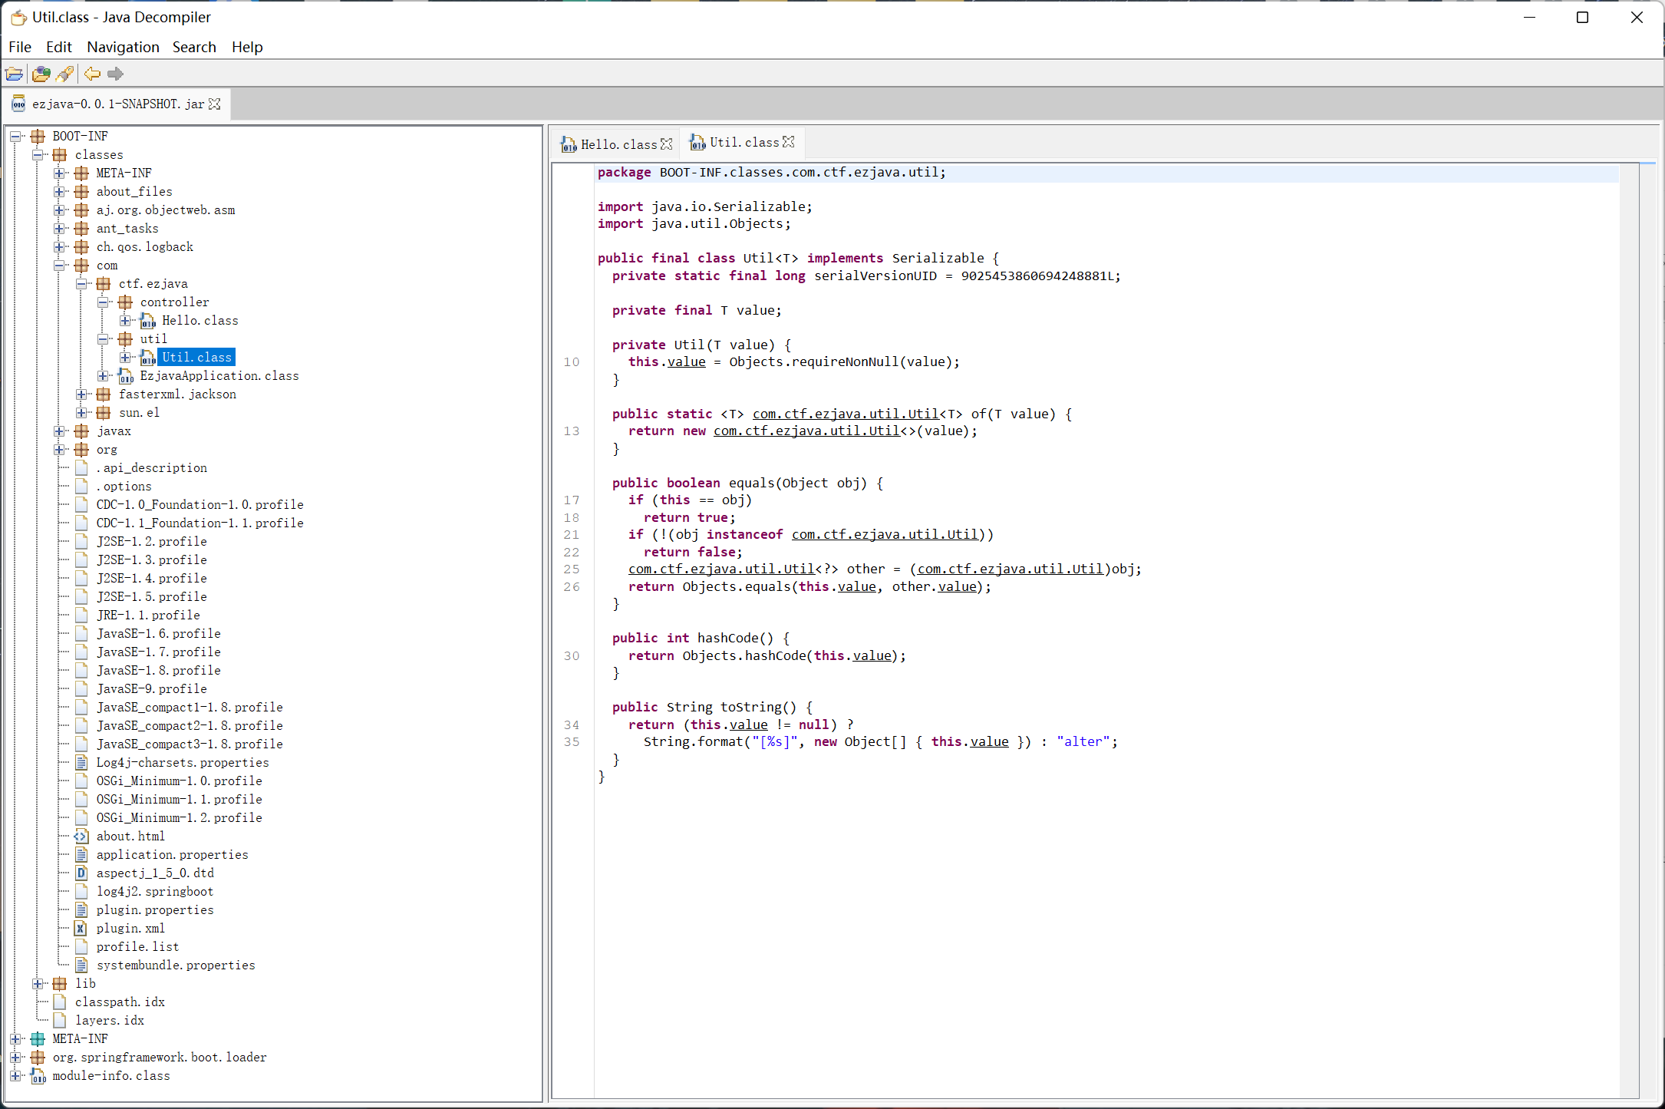Screen dimensions: 1665x1109
Task: Click the Open Type toolbar icon
Action: (41, 74)
